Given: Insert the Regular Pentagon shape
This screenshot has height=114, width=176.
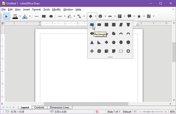Looking at the screenshot, I should click(114, 42).
